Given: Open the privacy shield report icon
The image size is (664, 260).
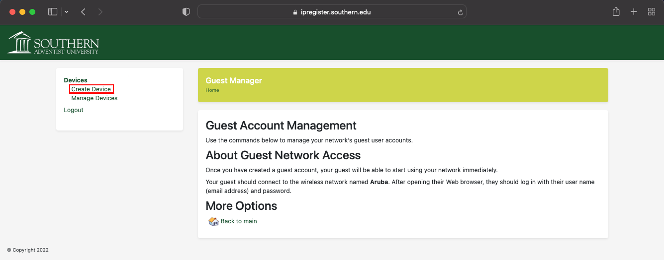Looking at the screenshot, I should point(186,12).
